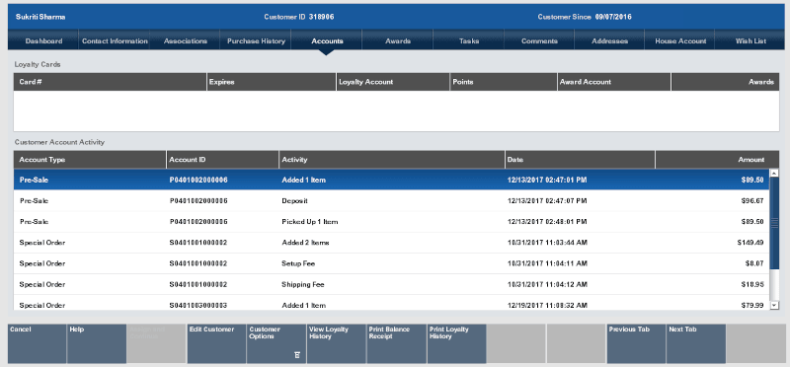
Task: Click the activity list scroll down arrow
Action: [774, 305]
